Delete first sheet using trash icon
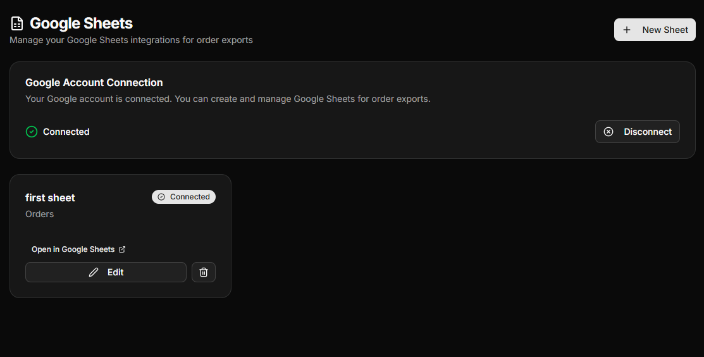This screenshot has height=357, width=704. (204, 272)
